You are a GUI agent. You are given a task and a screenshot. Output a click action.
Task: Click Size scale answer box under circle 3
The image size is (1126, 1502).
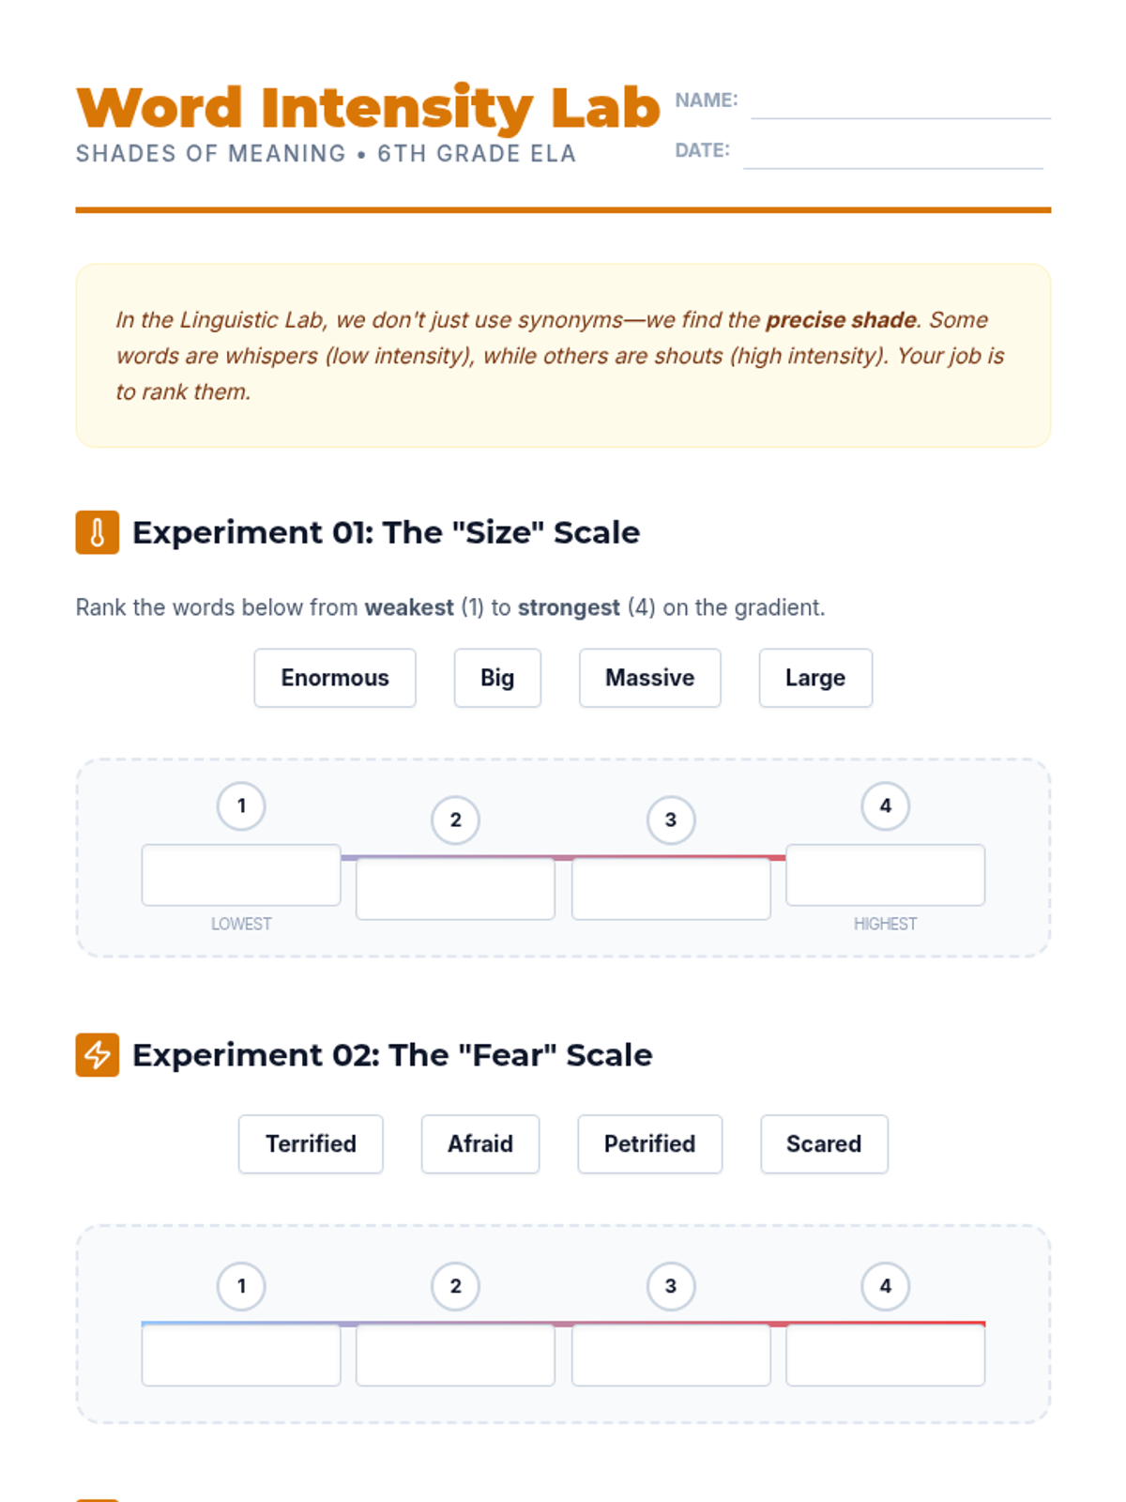(671, 888)
